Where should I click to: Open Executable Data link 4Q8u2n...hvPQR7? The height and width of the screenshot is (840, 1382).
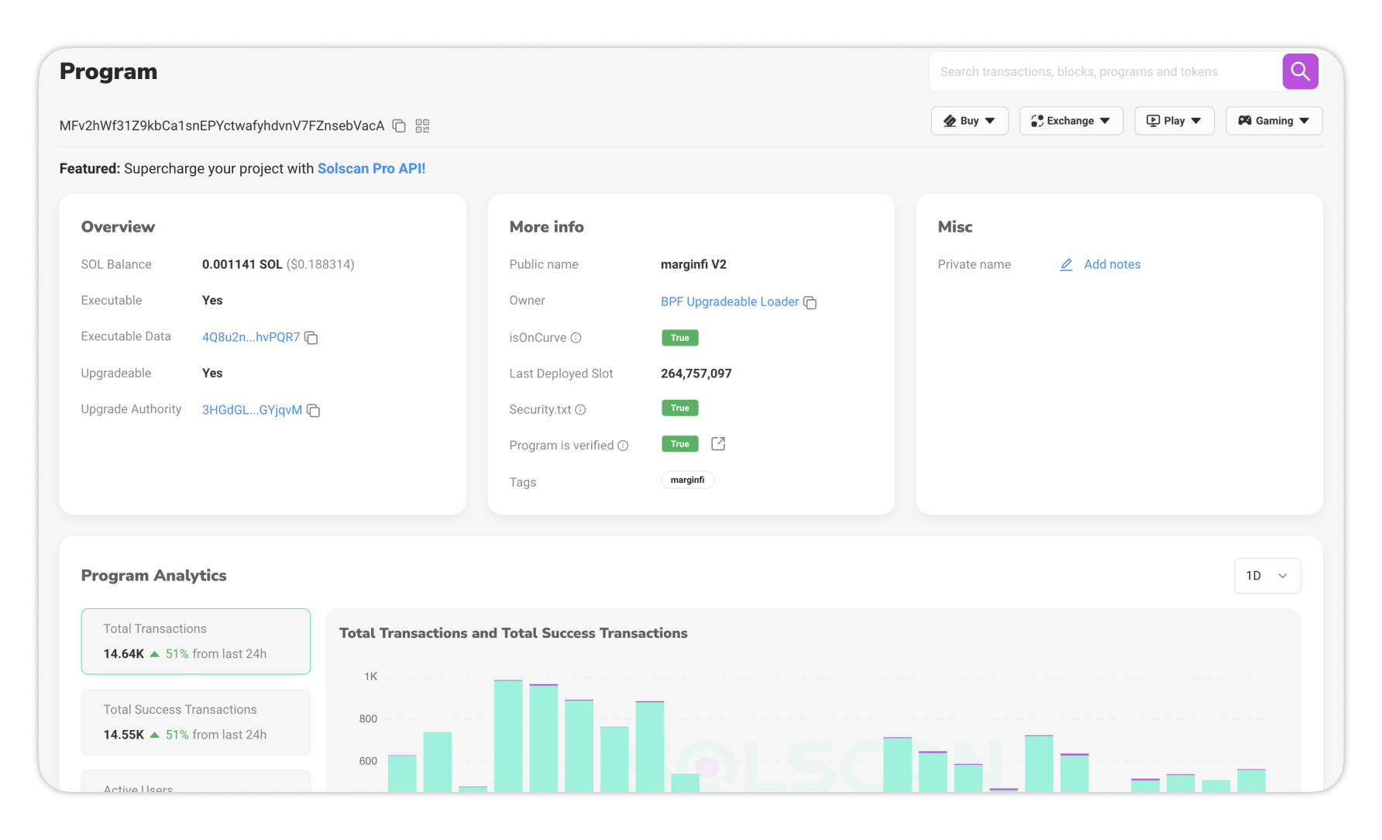pyautogui.click(x=250, y=337)
